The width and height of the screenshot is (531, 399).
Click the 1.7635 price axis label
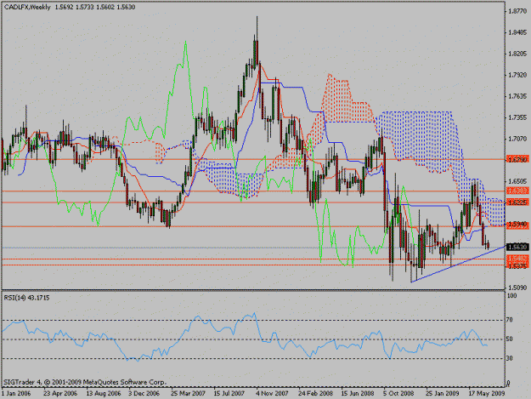coord(517,96)
